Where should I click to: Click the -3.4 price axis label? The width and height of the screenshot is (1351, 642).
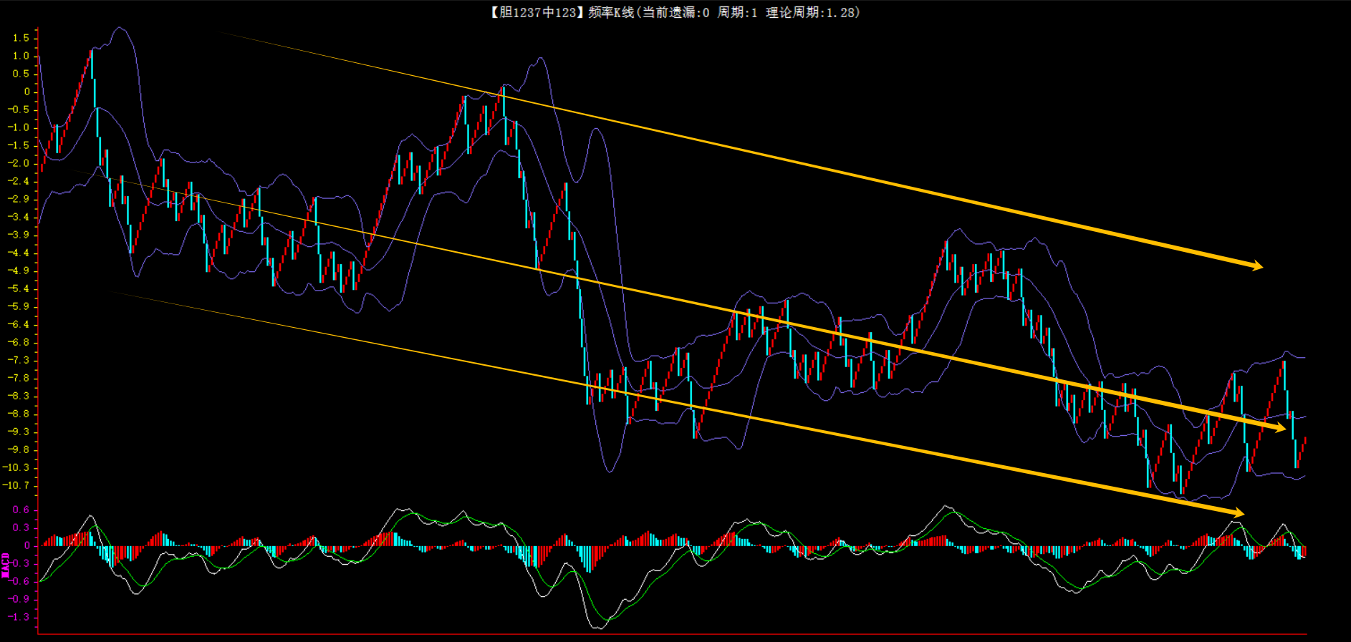point(19,217)
